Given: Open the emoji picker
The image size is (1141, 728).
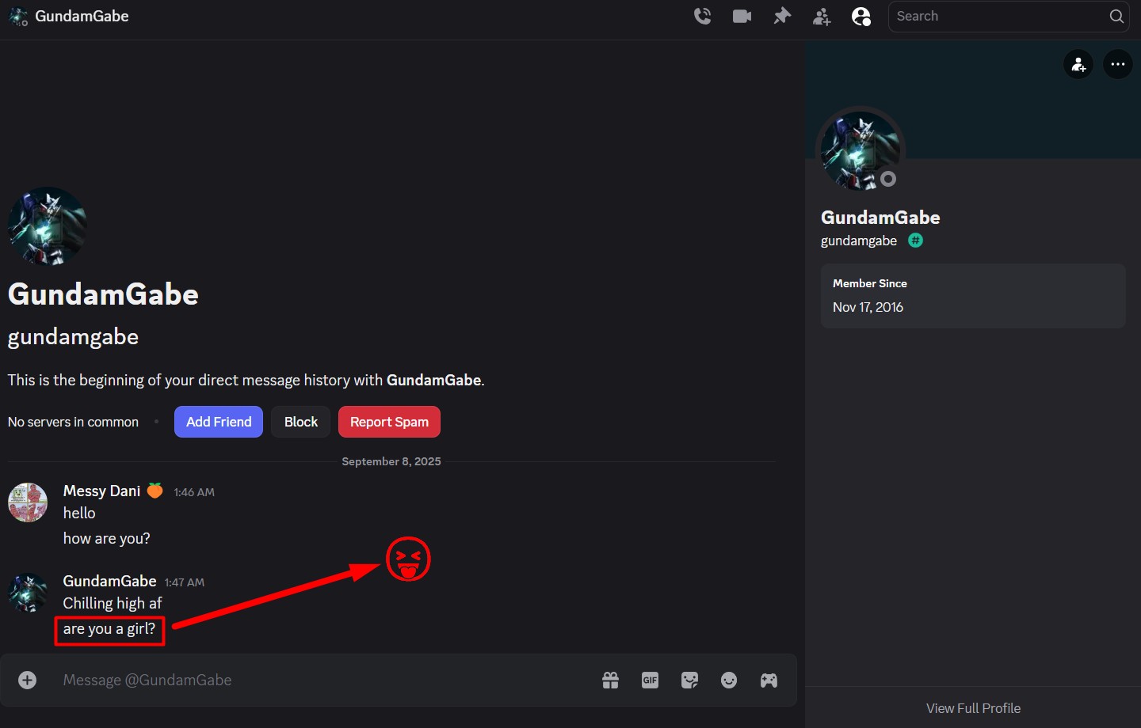Looking at the screenshot, I should tap(729, 680).
